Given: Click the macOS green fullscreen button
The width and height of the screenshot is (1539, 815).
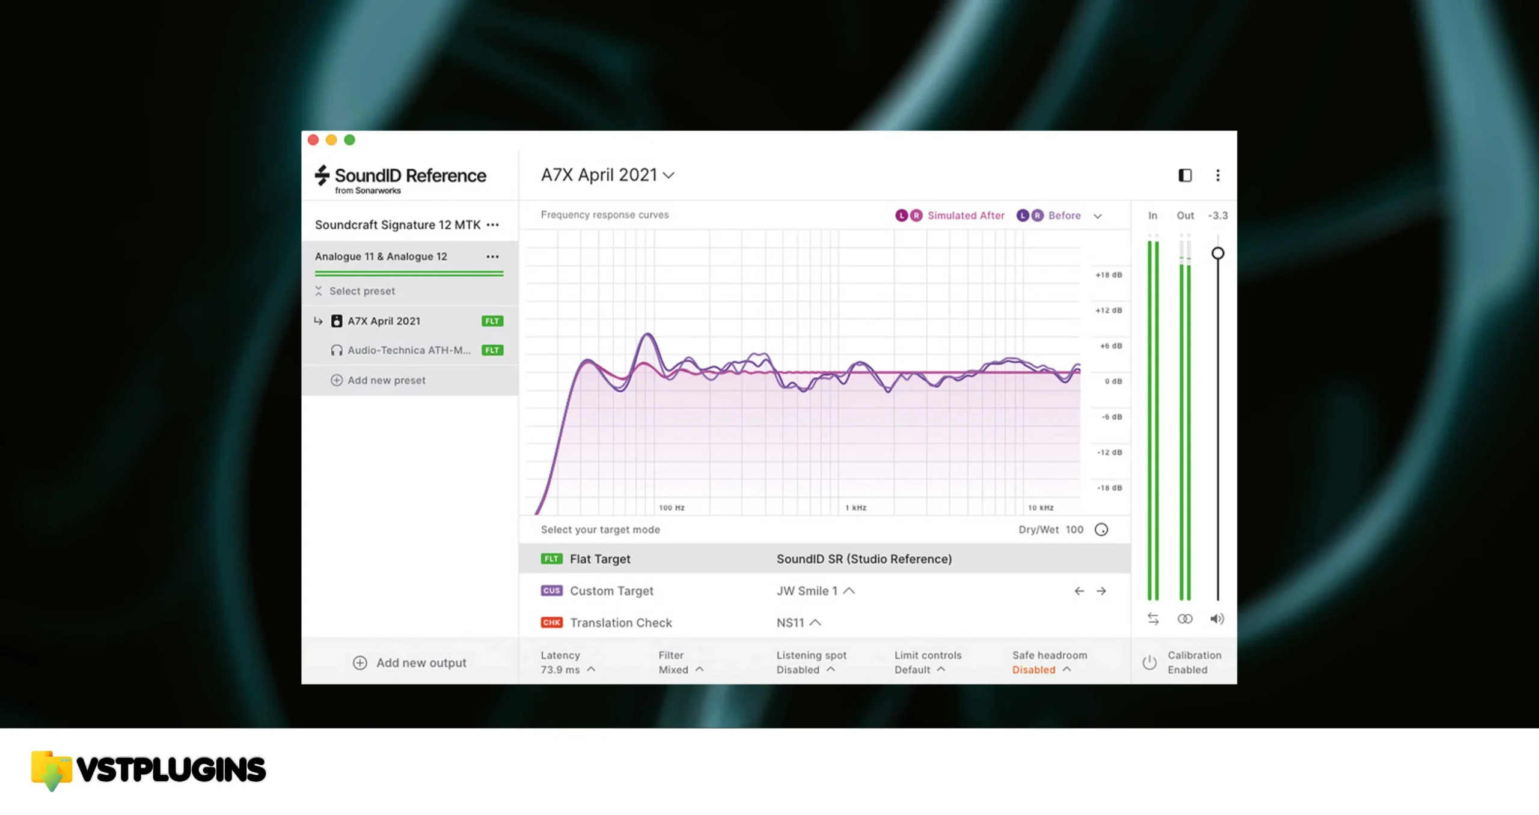Looking at the screenshot, I should coord(349,140).
